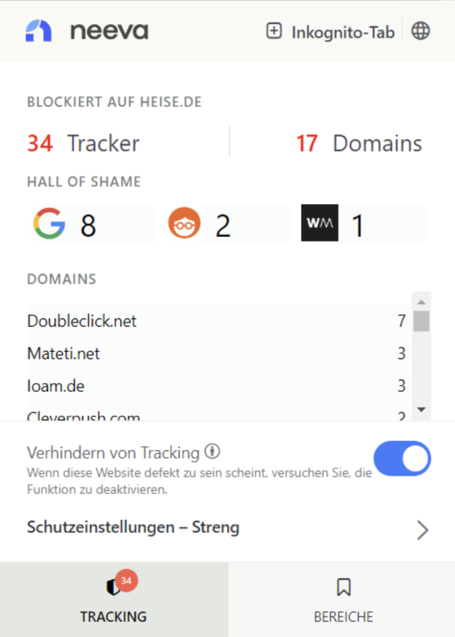This screenshot has height=637, width=455.
Task: Click info icon beside Verhindern von Tracking
Action: [x=213, y=452]
